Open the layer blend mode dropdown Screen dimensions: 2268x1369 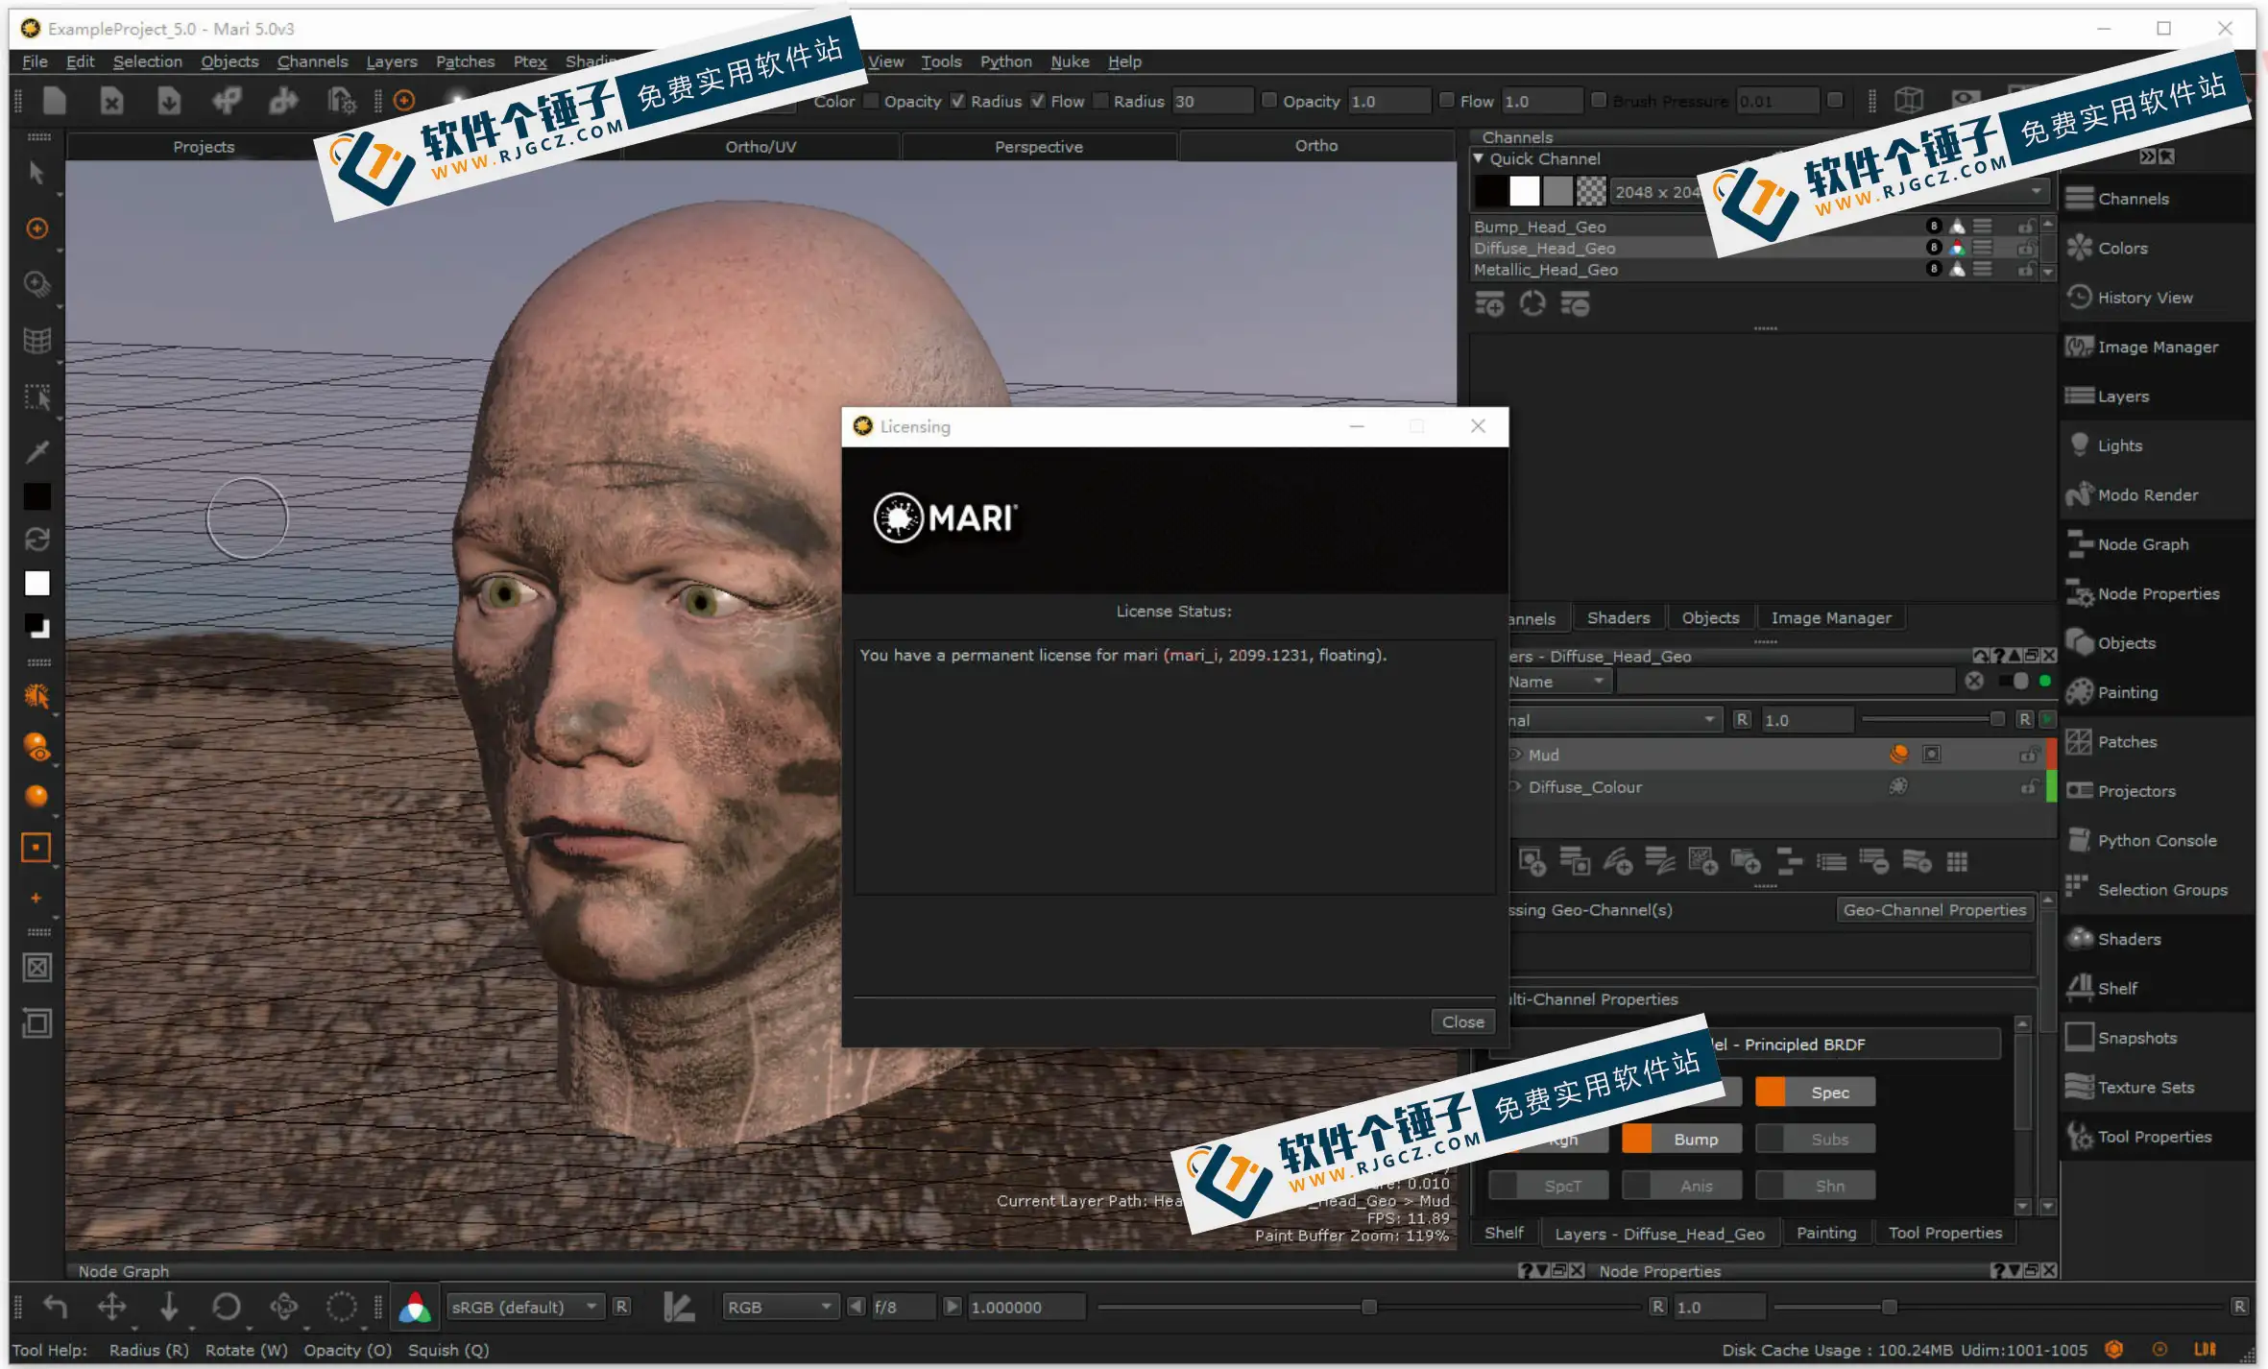(1615, 720)
